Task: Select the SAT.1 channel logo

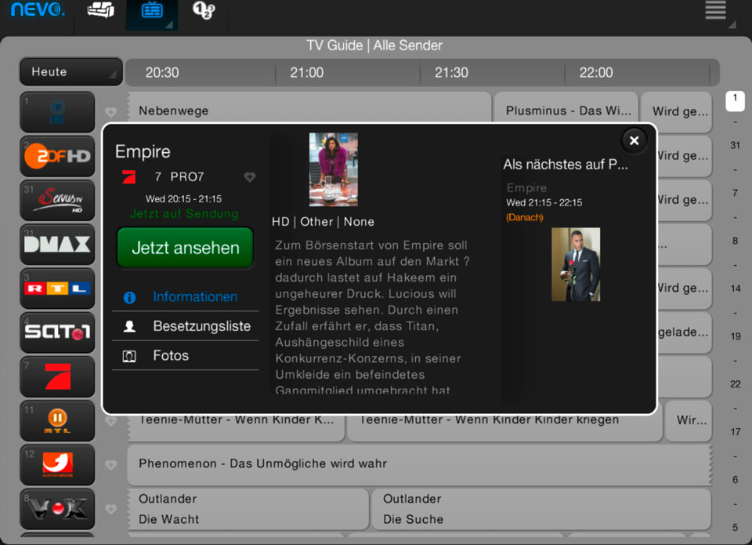Action: 57,332
